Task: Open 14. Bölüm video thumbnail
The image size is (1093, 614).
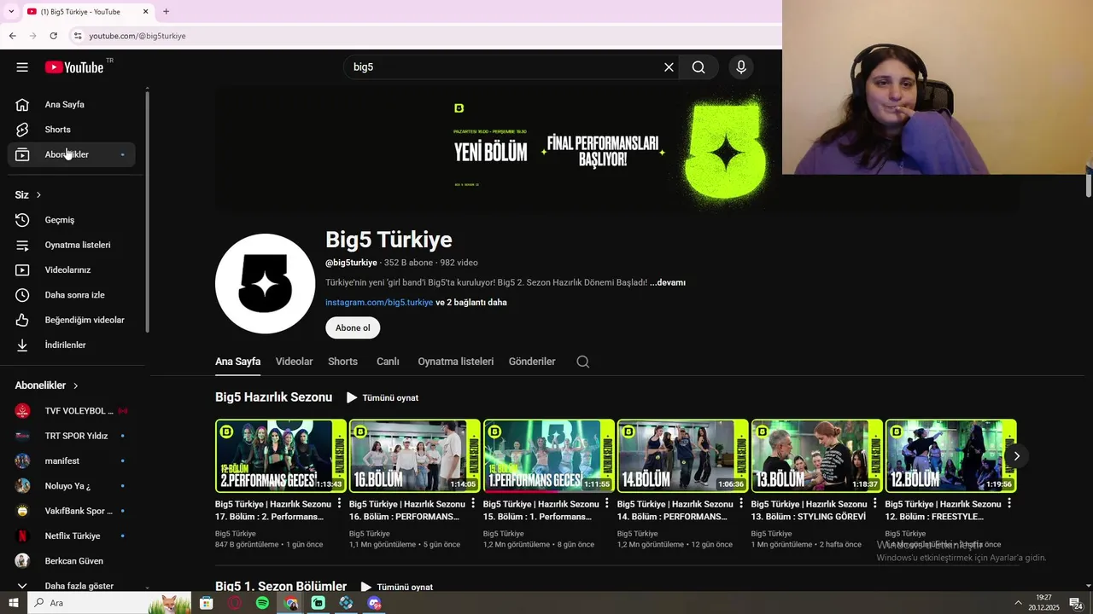Action: point(683,455)
